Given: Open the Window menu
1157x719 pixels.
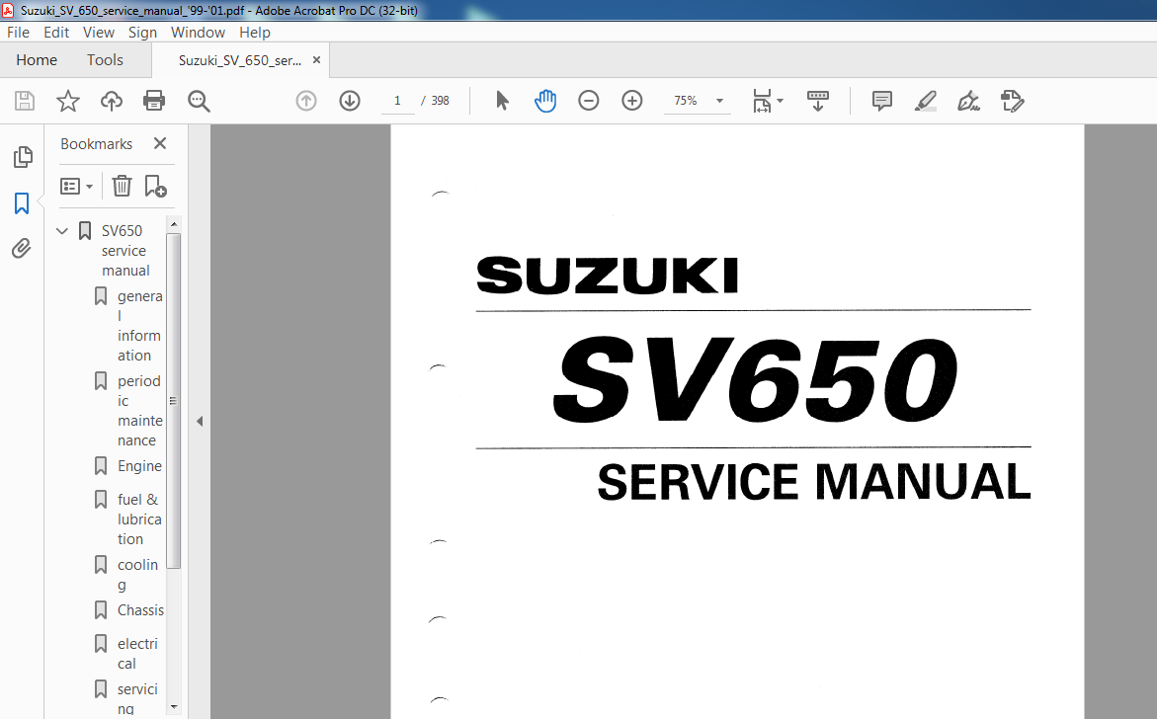Looking at the screenshot, I should click(198, 33).
